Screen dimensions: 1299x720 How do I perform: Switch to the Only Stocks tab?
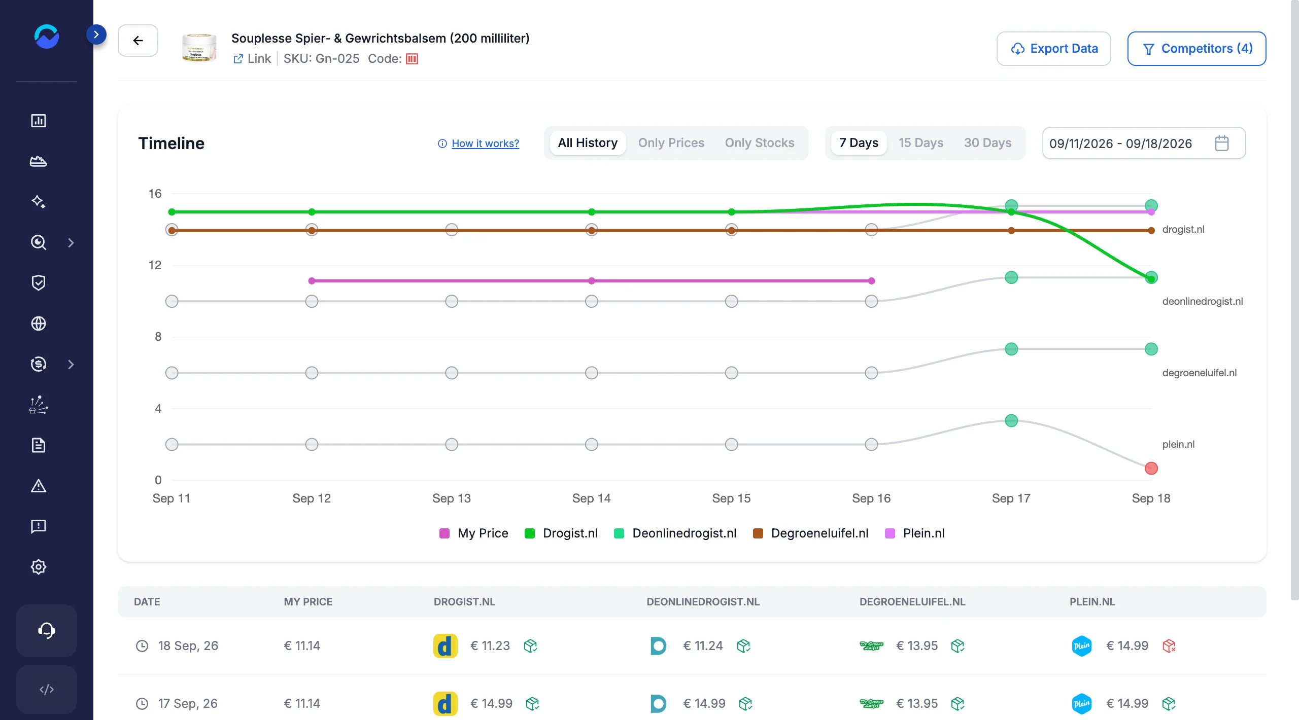click(759, 143)
